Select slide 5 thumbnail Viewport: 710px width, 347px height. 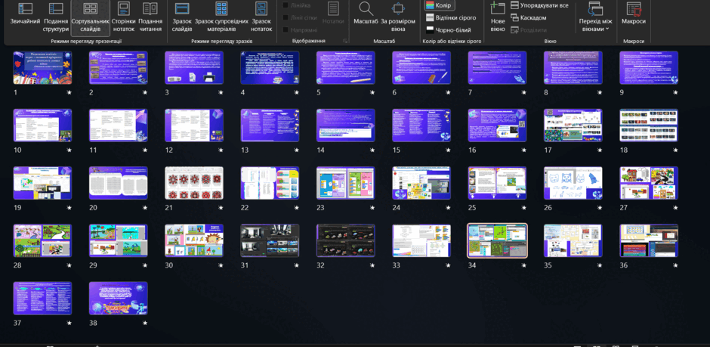346,67
